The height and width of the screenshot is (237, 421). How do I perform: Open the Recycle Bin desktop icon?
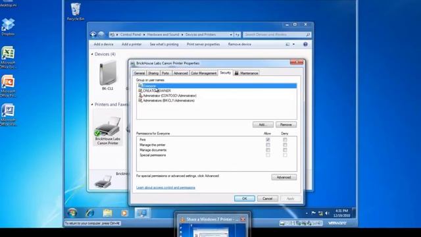click(x=76, y=12)
